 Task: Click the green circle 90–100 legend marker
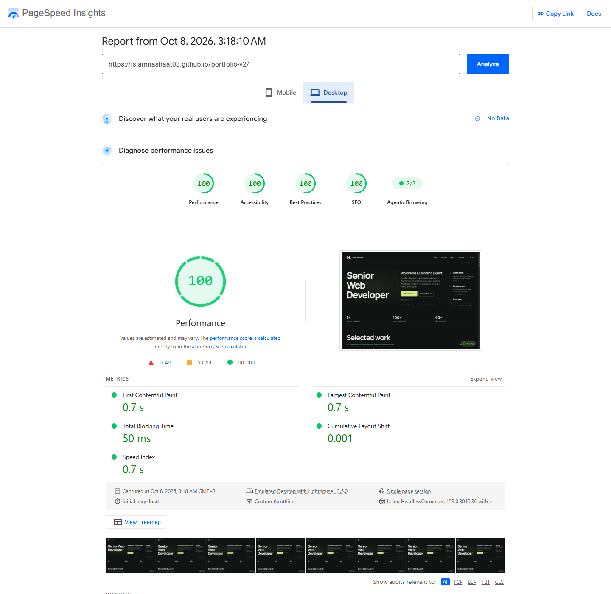[230, 362]
